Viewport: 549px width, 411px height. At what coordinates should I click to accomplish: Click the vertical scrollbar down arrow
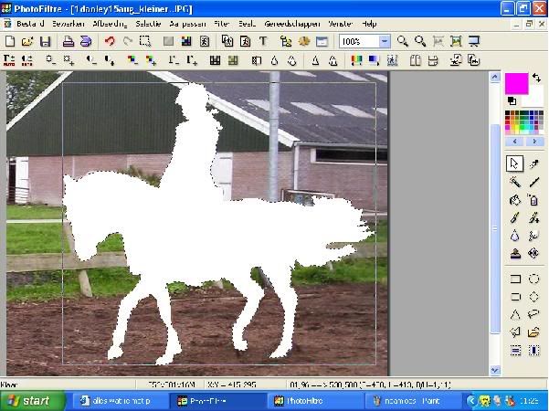[x=495, y=370]
